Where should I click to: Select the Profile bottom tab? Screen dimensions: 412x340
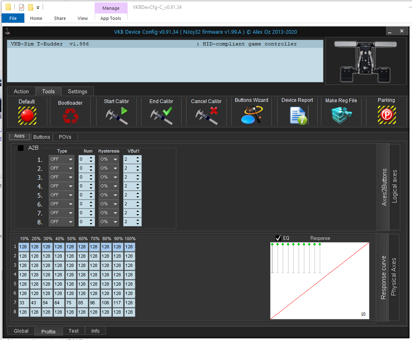point(49,331)
